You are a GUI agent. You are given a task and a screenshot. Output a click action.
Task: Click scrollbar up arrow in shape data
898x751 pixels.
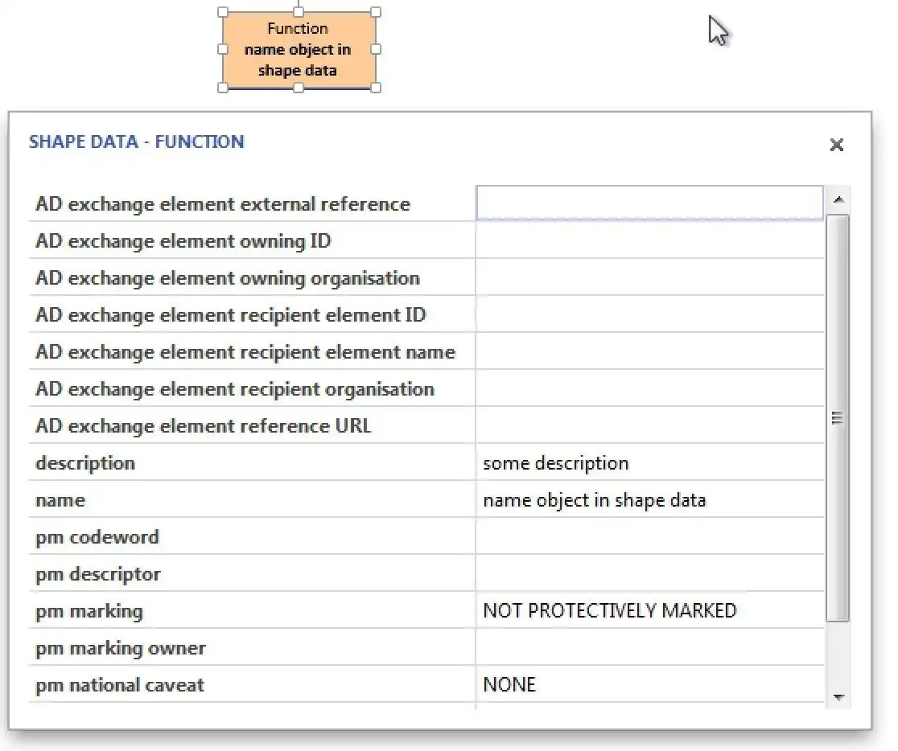point(838,199)
